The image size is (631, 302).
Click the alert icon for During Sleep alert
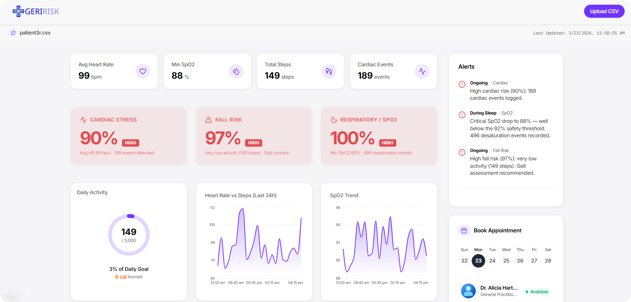(x=462, y=115)
